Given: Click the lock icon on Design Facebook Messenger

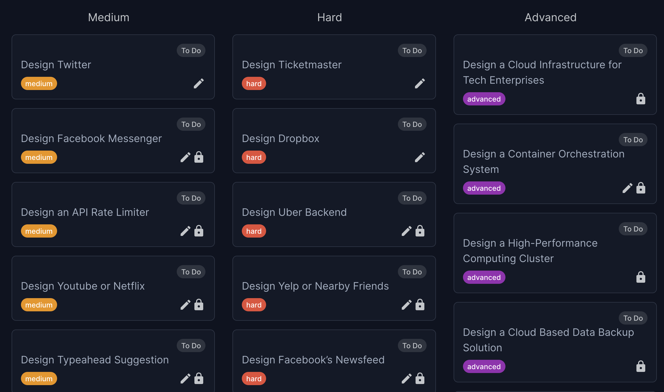Looking at the screenshot, I should tap(199, 157).
